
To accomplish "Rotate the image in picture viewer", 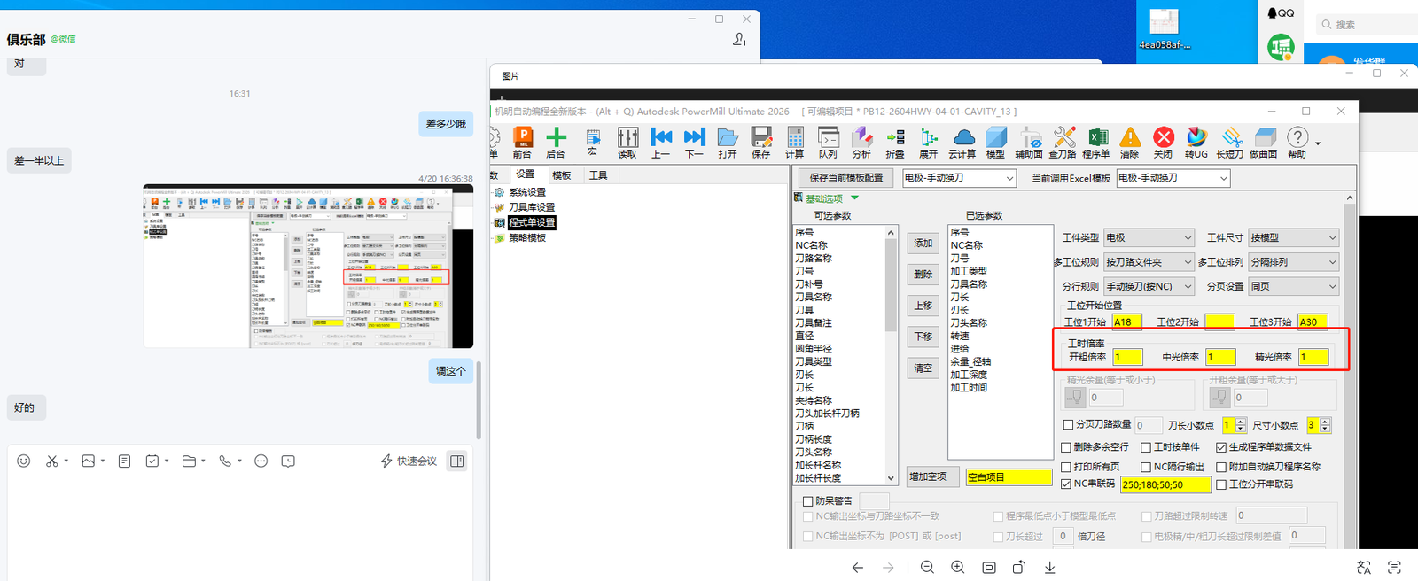I will tap(1019, 568).
